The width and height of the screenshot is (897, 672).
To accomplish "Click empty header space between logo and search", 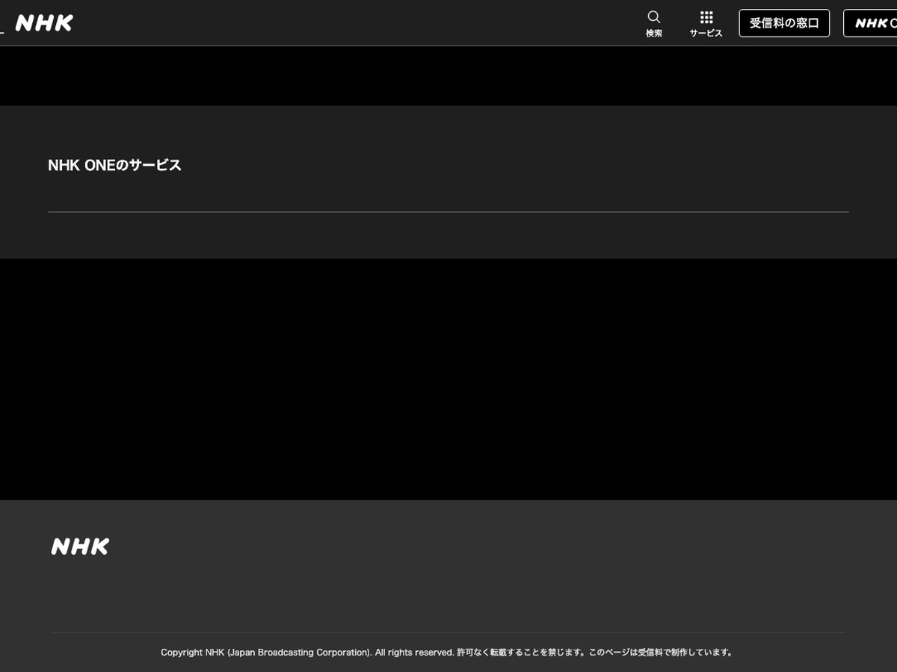I will pos(359,23).
